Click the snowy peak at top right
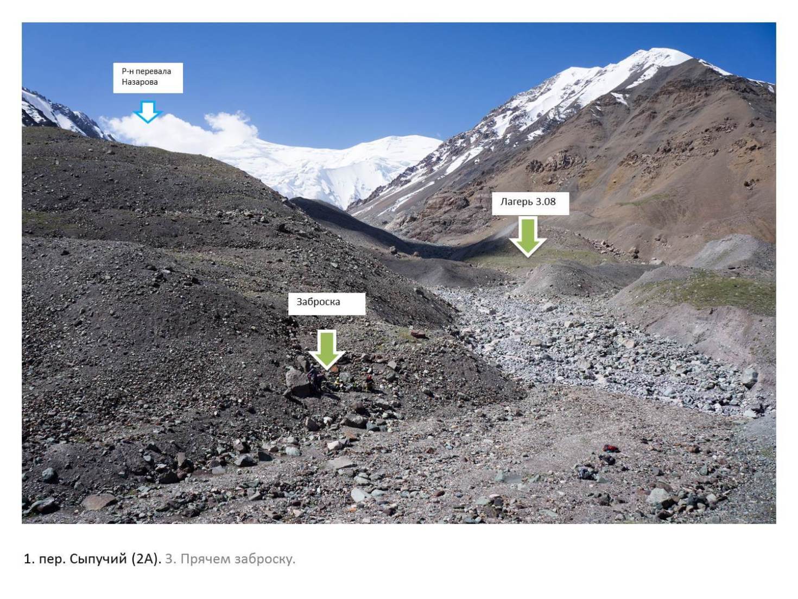The image size is (798, 599). click(660, 59)
